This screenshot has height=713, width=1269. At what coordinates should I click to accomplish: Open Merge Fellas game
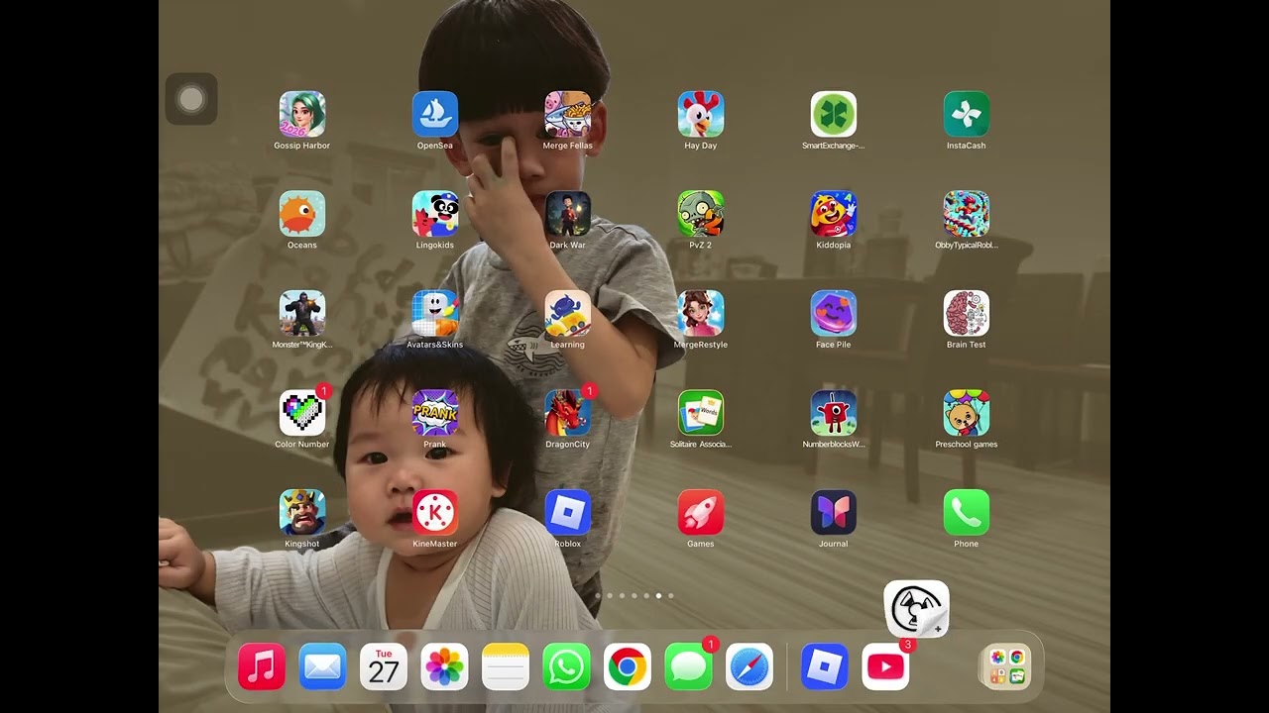click(x=568, y=115)
